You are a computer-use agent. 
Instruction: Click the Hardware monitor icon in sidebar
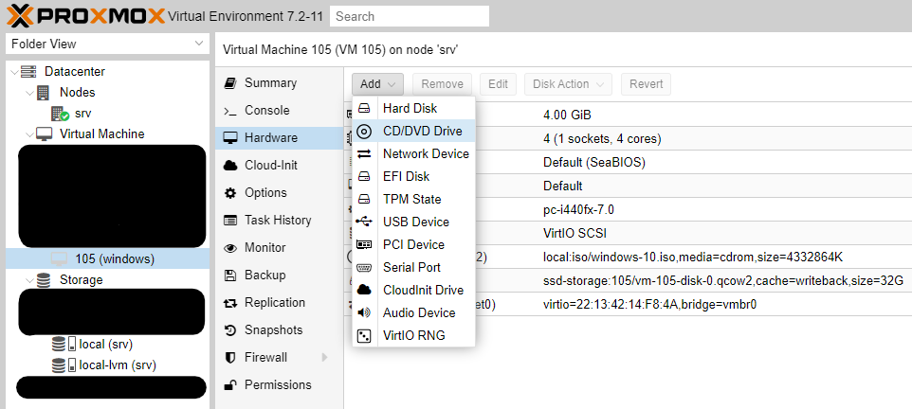point(230,137)
